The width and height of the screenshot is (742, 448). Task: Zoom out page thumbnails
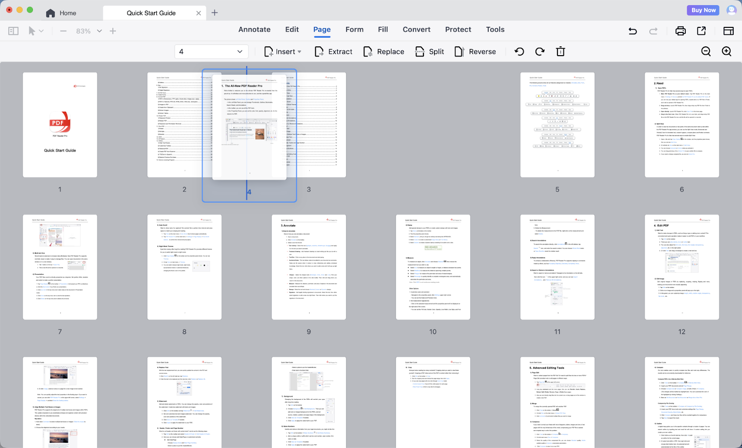point(706,51)
